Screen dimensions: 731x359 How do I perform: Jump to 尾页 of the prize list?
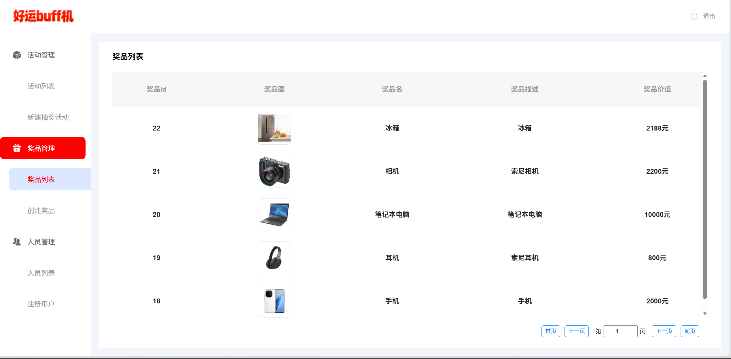690,331
